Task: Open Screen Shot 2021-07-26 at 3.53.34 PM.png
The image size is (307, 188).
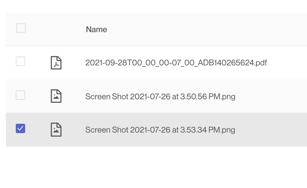Action: pos(160,130)
